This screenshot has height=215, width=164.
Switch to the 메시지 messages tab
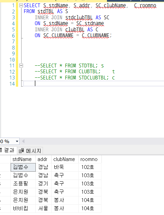coord(30,151)
